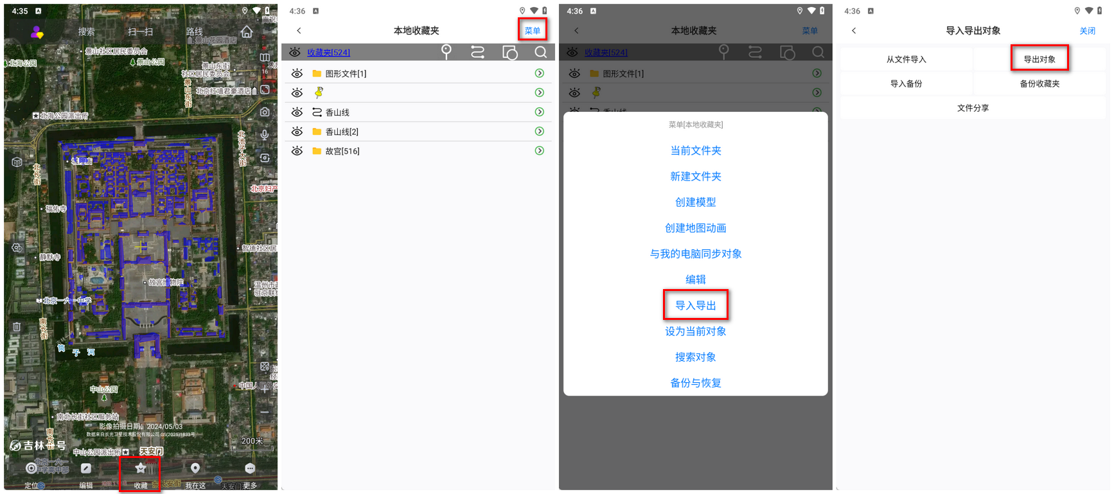The image size is (1114, 494).
Task: Zoom in with the plus icon
Action: point(265,389)
